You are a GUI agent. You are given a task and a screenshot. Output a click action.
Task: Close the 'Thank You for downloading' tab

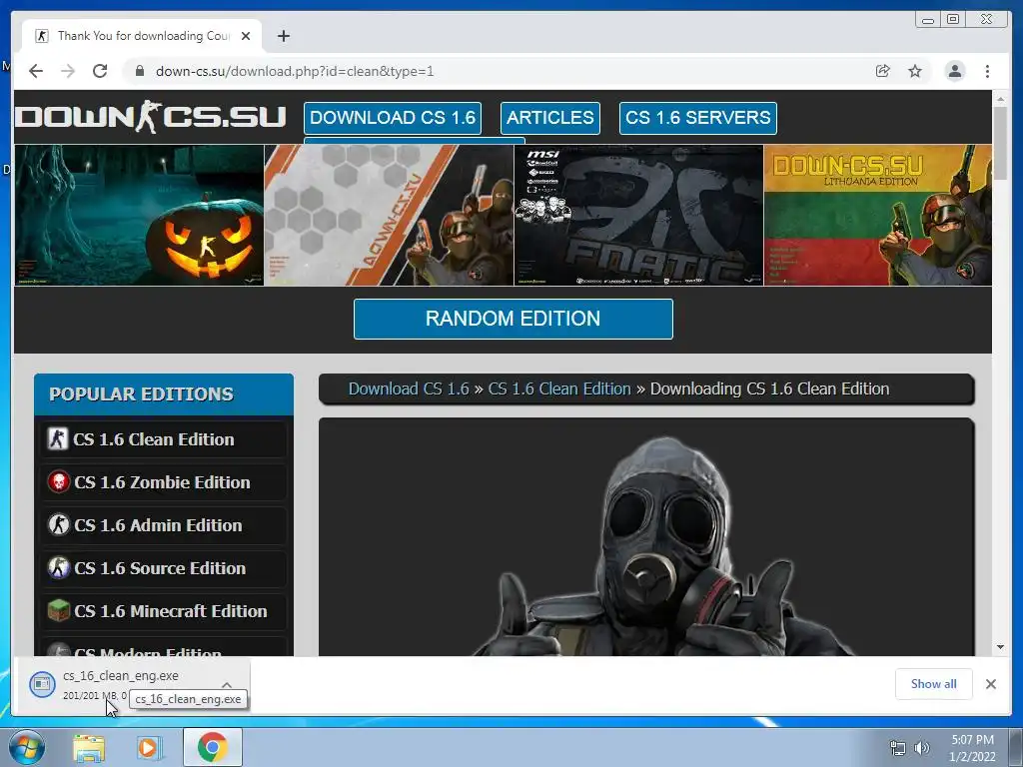point(246,36)
